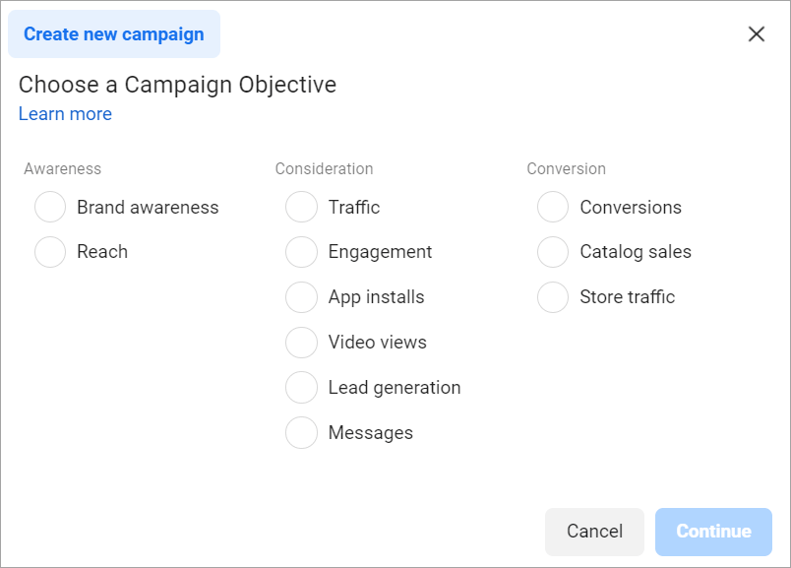Pick the Engagement radio button
Image resolution: width=791 pixels, height=568 pixels.
point(301,252)
